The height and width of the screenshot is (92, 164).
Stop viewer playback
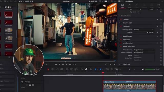63,64
